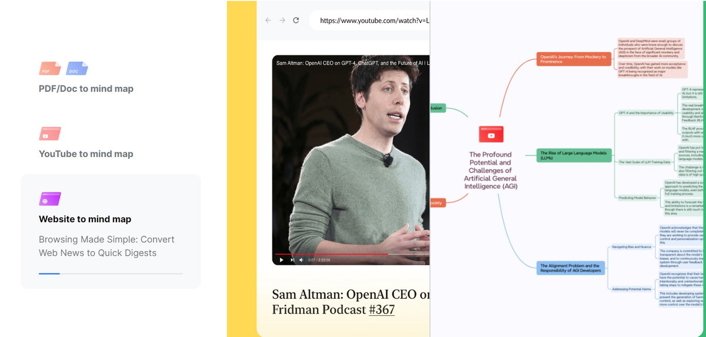Screen dimensions: 706x337
Task: Click the orange PDF file icon
Action: 50,68
